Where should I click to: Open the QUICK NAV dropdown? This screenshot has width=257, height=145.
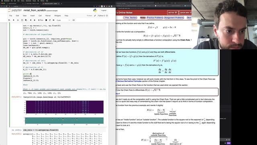coord(185,12)
